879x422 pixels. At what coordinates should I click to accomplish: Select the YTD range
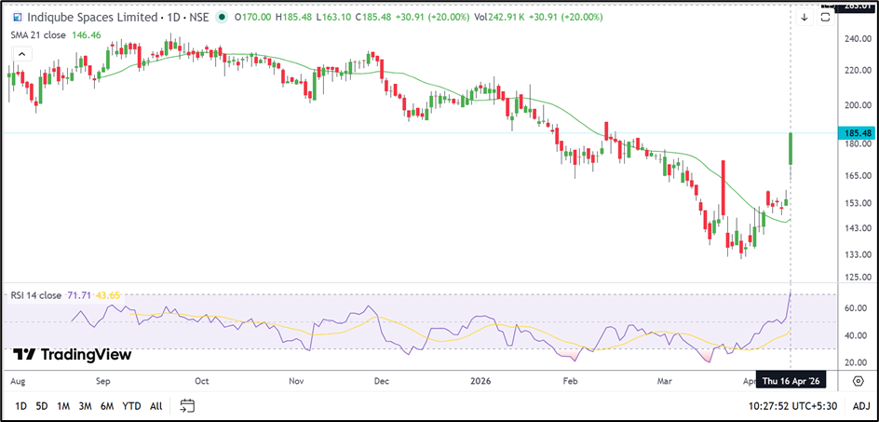pos(131,405)
